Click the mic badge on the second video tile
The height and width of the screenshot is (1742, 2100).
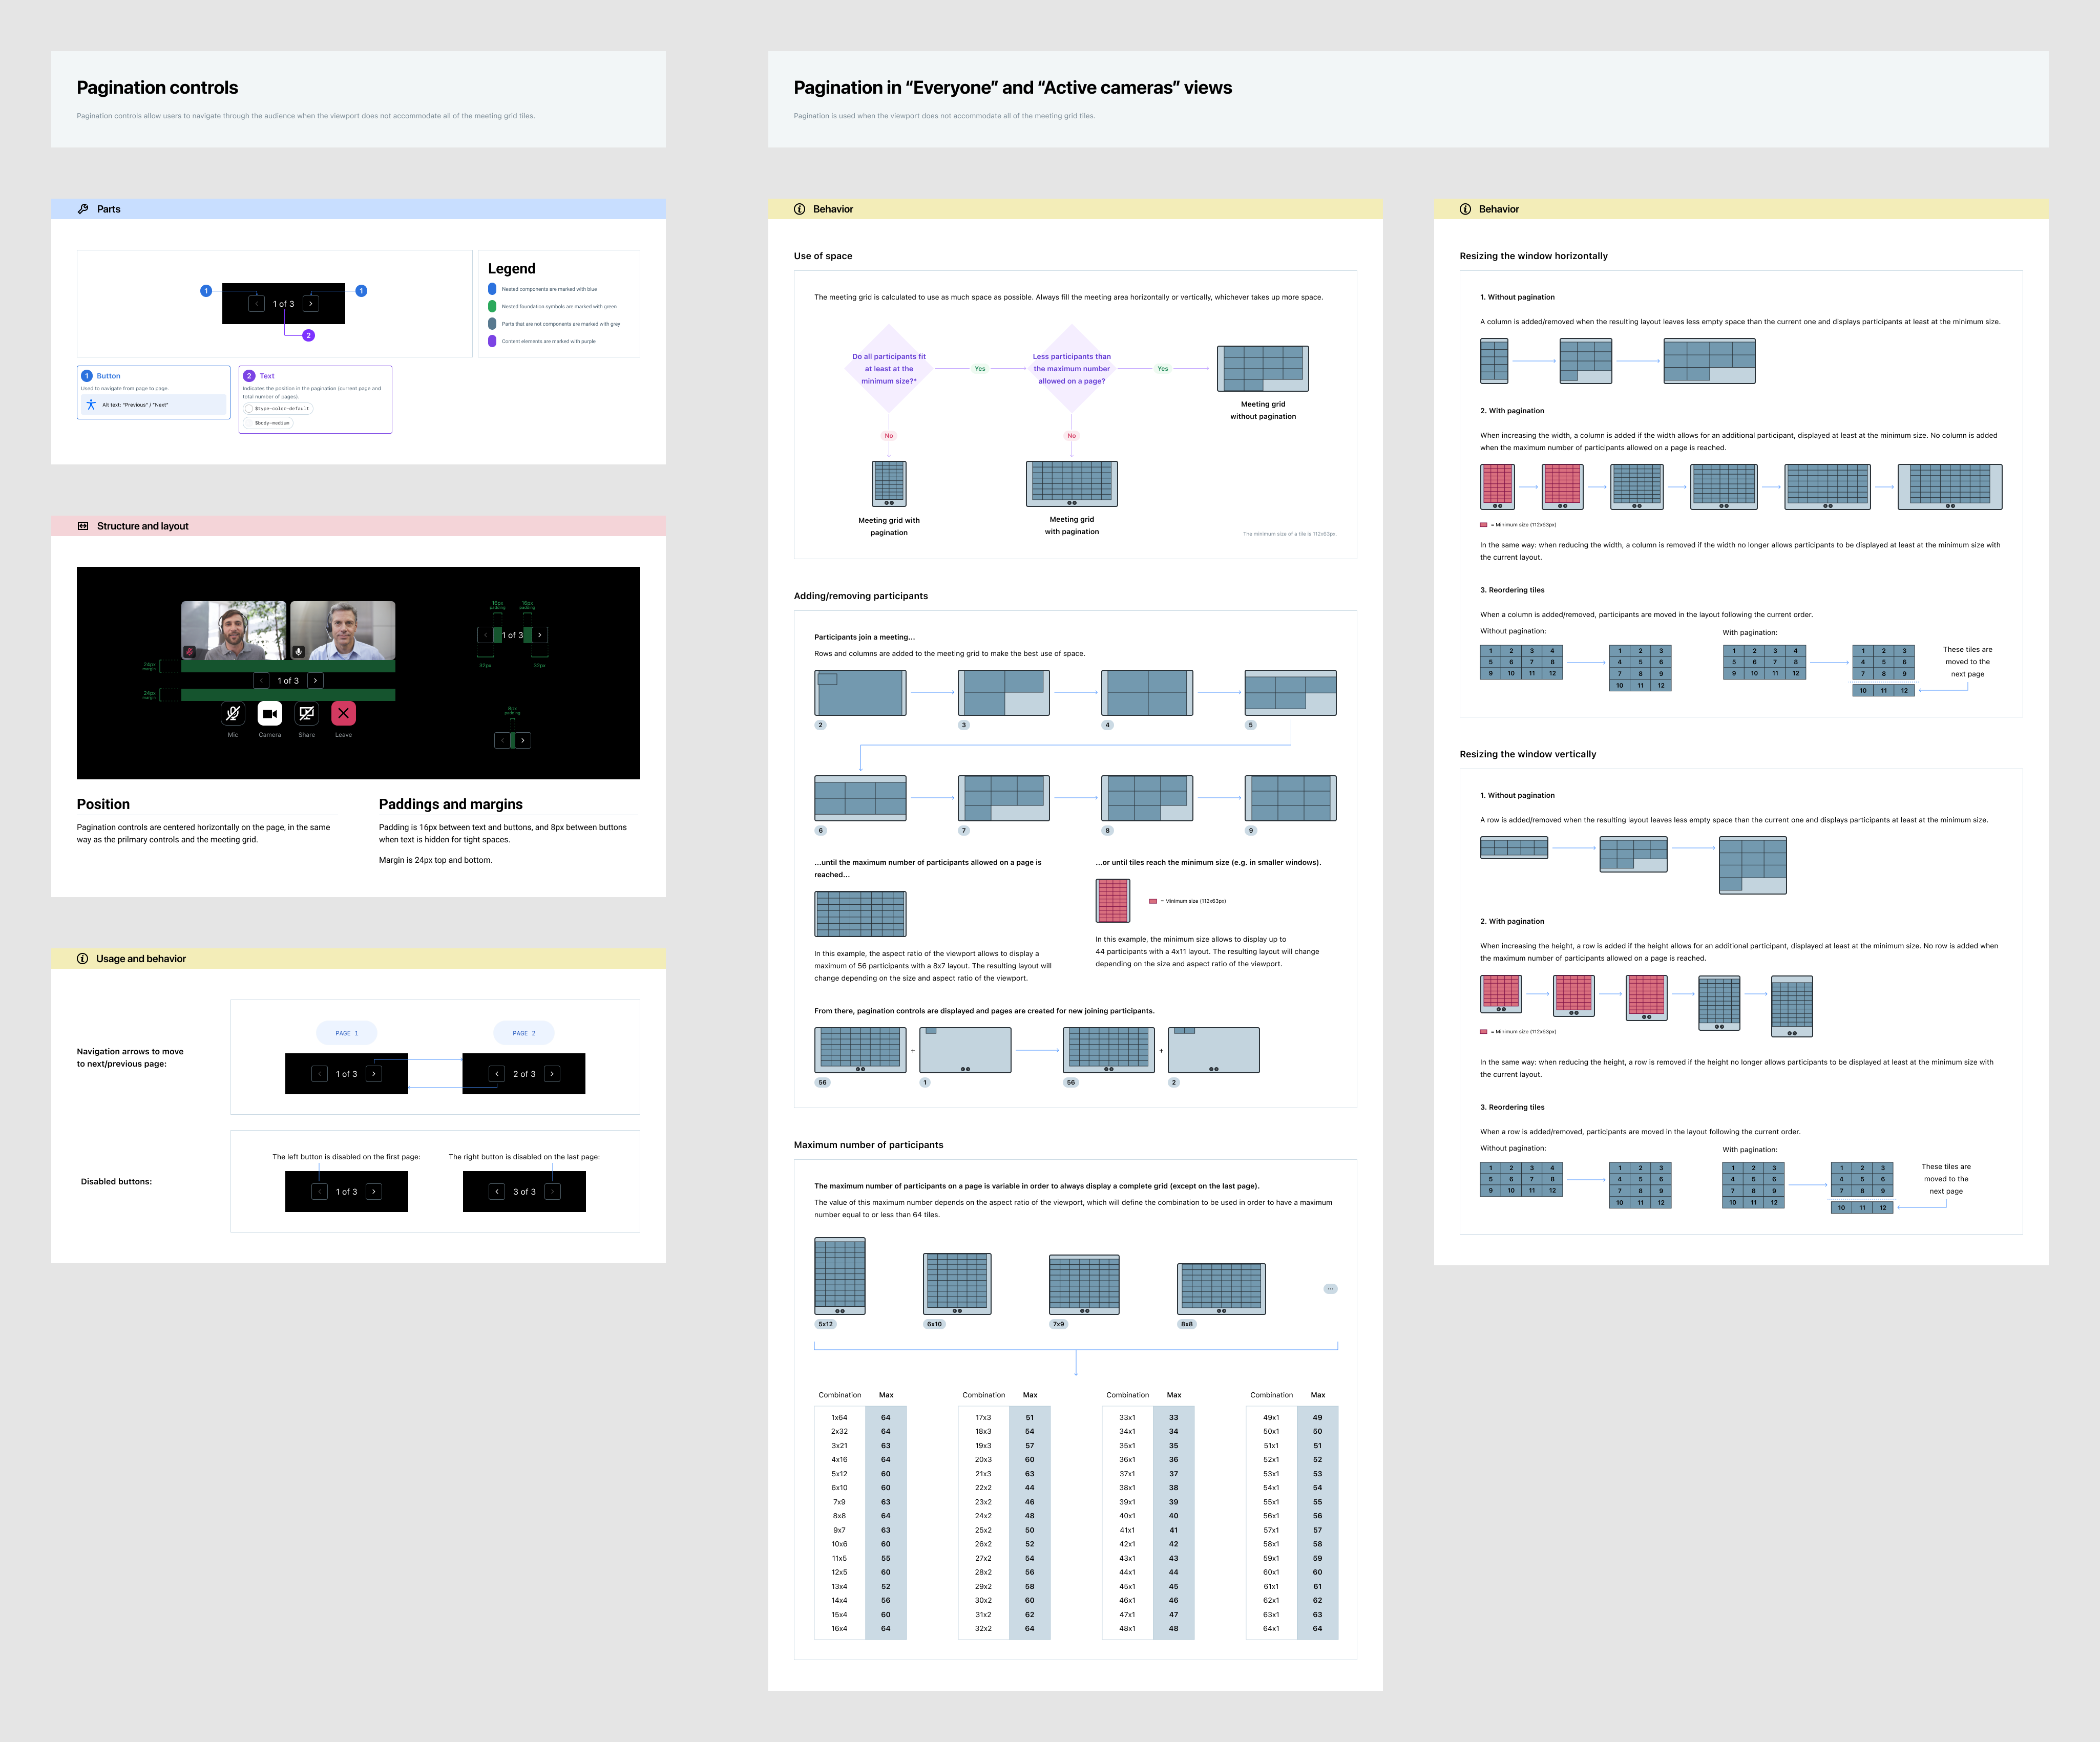(x=298, y=652)
